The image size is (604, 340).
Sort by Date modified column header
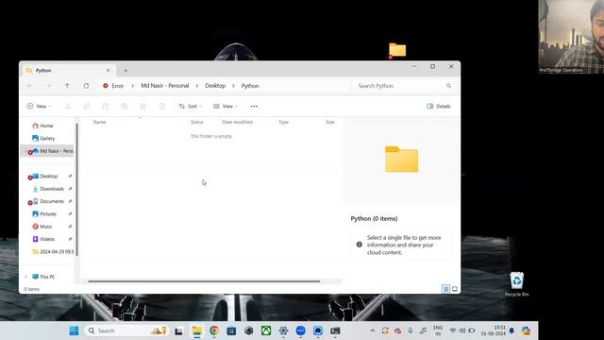point(237,122)
